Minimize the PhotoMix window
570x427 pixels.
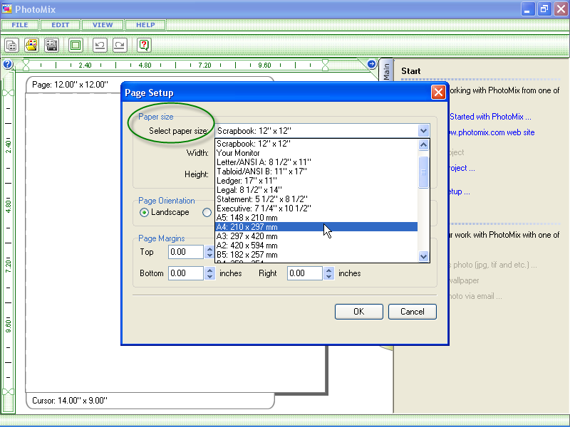tap(528, 9)
